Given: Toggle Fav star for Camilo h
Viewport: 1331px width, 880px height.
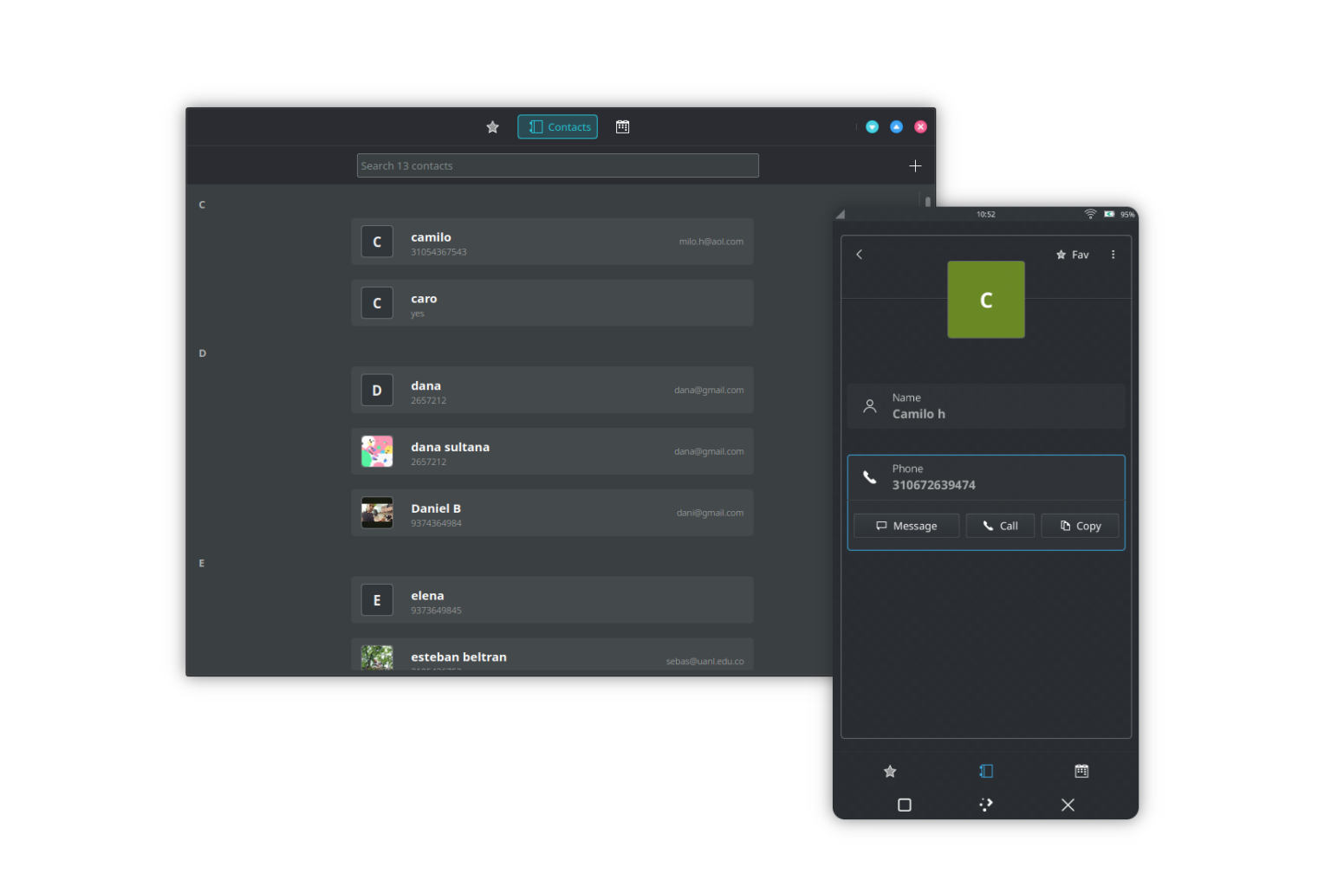Looking at the screenshot, I should point(1072,254).
